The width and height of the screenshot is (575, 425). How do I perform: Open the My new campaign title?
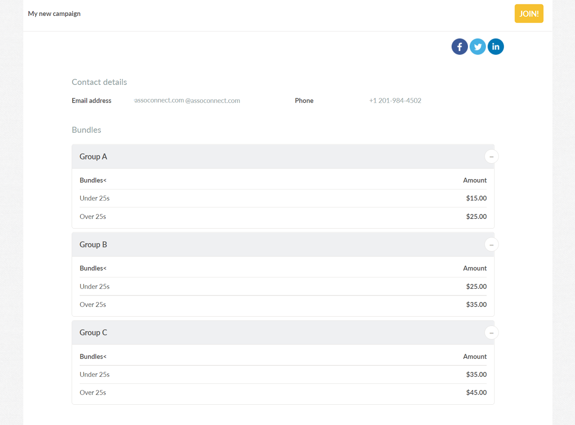coord(54,14)
